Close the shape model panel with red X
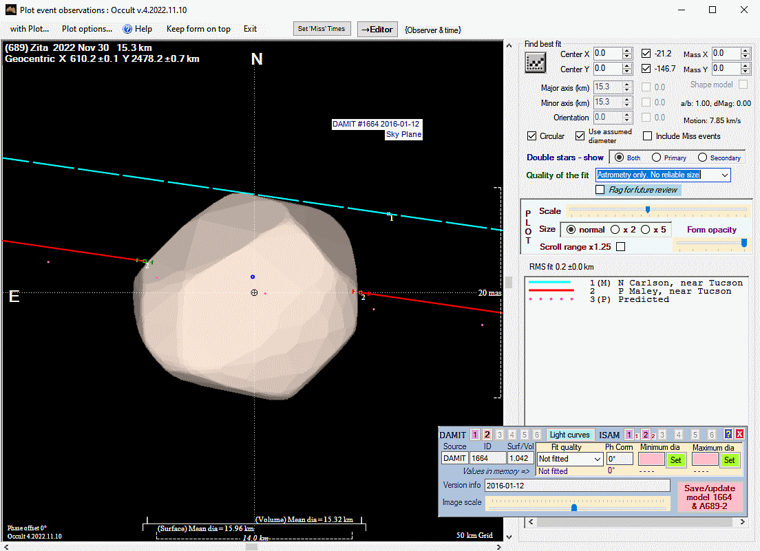The image size is (760, 551). pos(739,434)
